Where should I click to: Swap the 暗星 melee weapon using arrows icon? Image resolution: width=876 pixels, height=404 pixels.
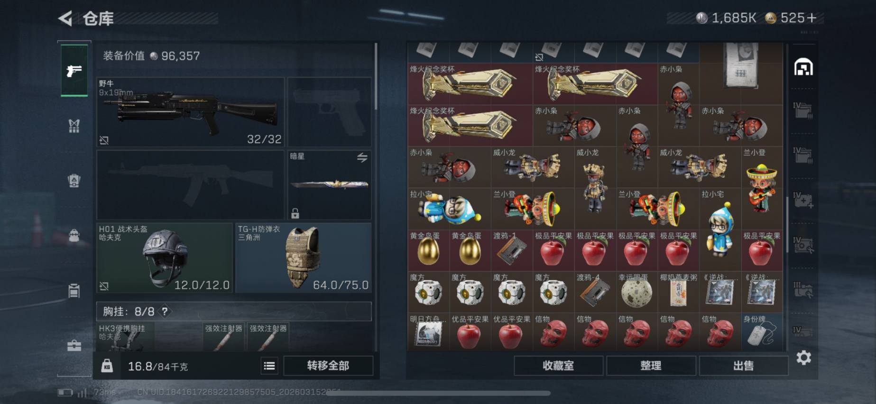362,157
